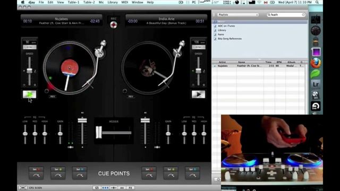
Task: Clear the library search field
Action: [x=303, y=15]
